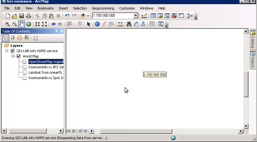Switch to Layout View button

(x=73, y=131)
